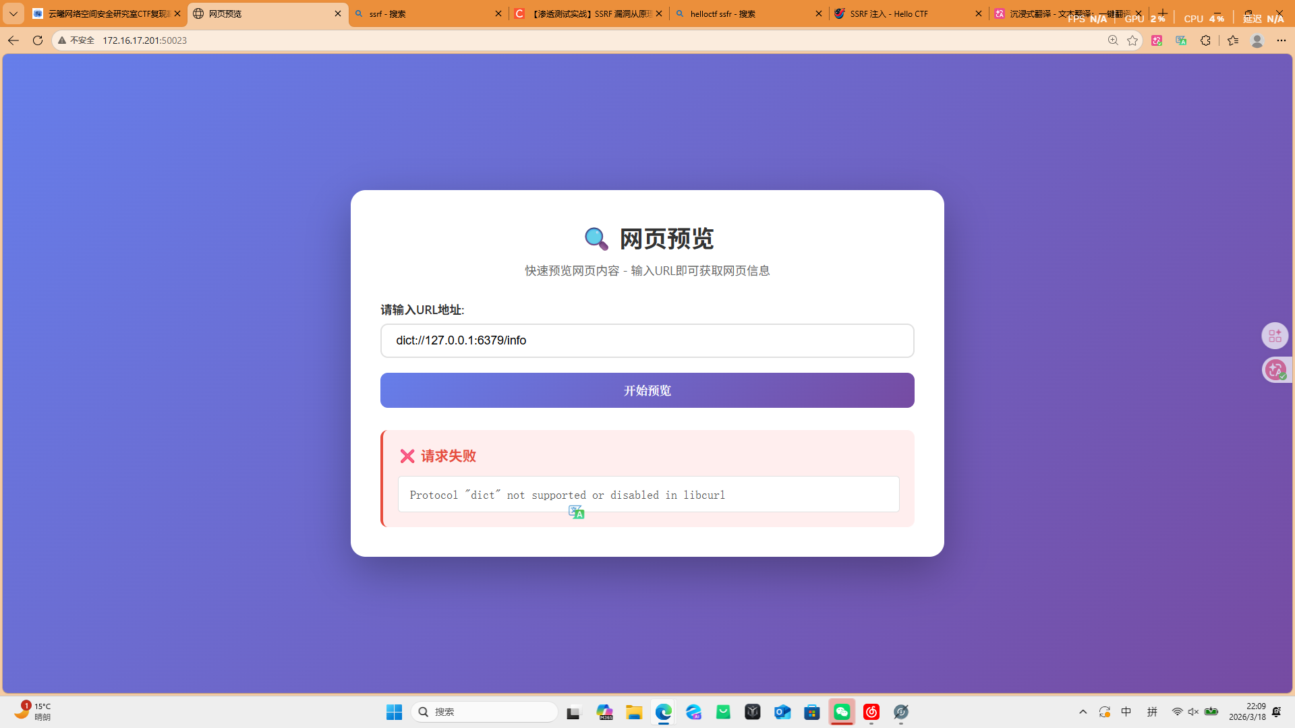Click the translate icon below error message
The width and height of the screenshot is (1295, 728).
tap(576, 512)
